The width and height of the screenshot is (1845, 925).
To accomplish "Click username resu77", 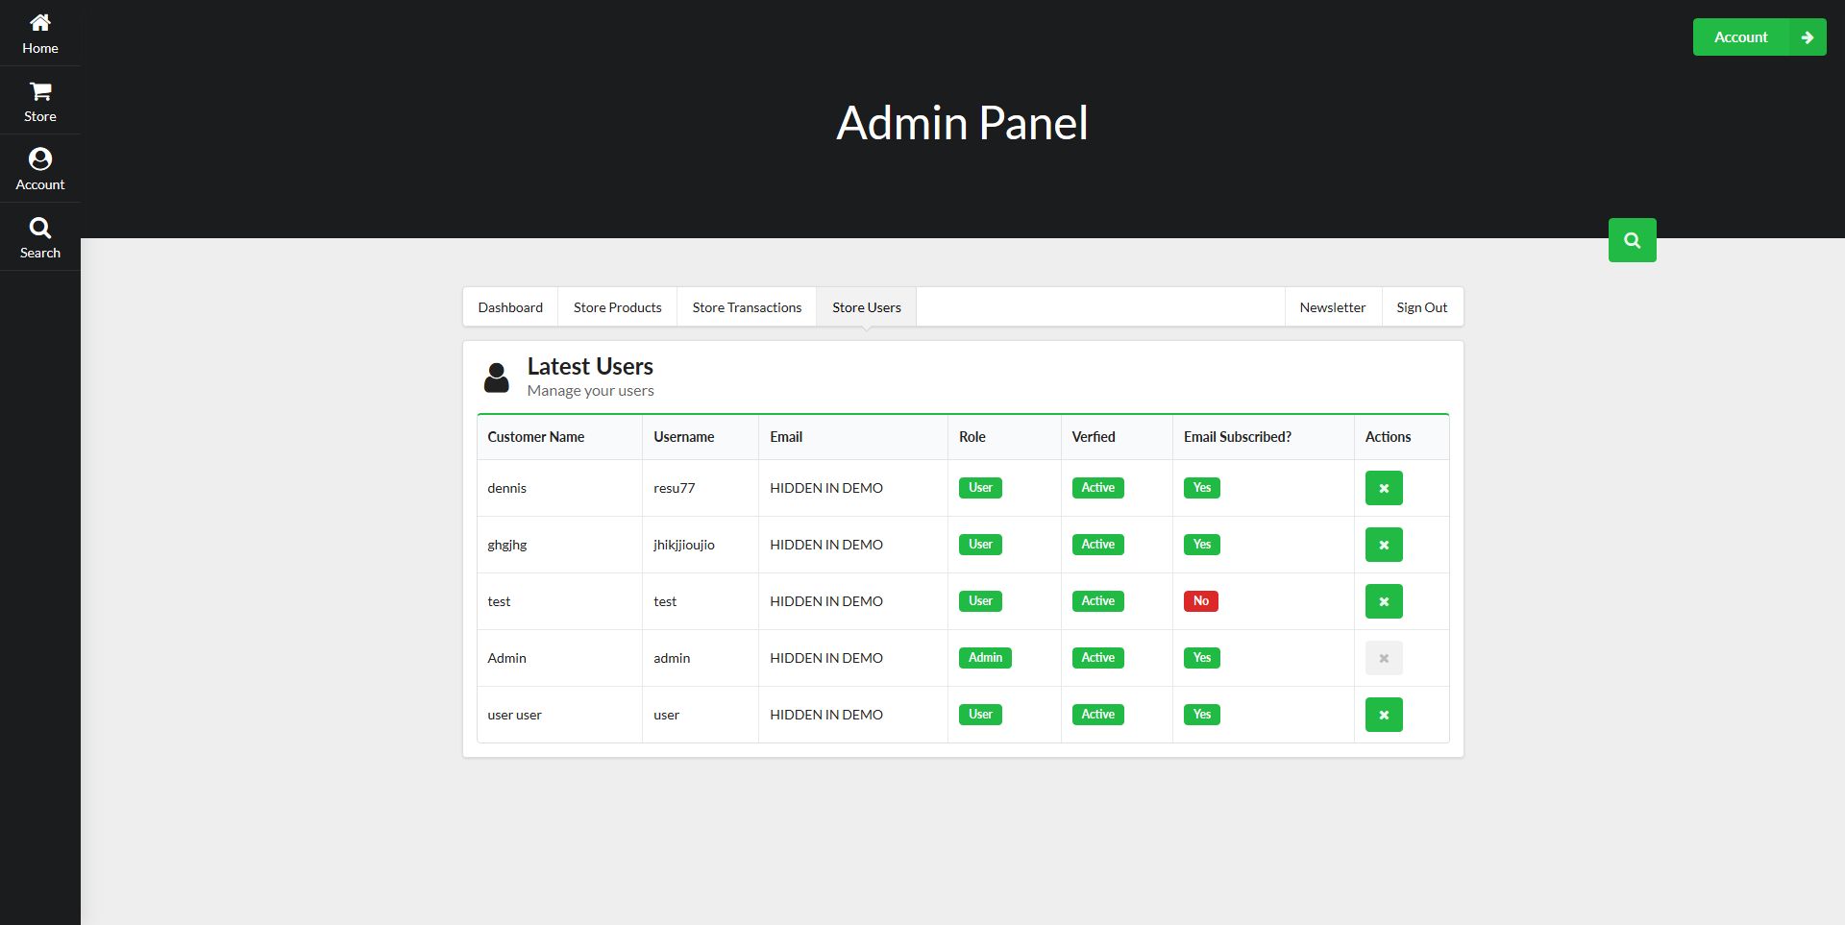I will (674, 488).
